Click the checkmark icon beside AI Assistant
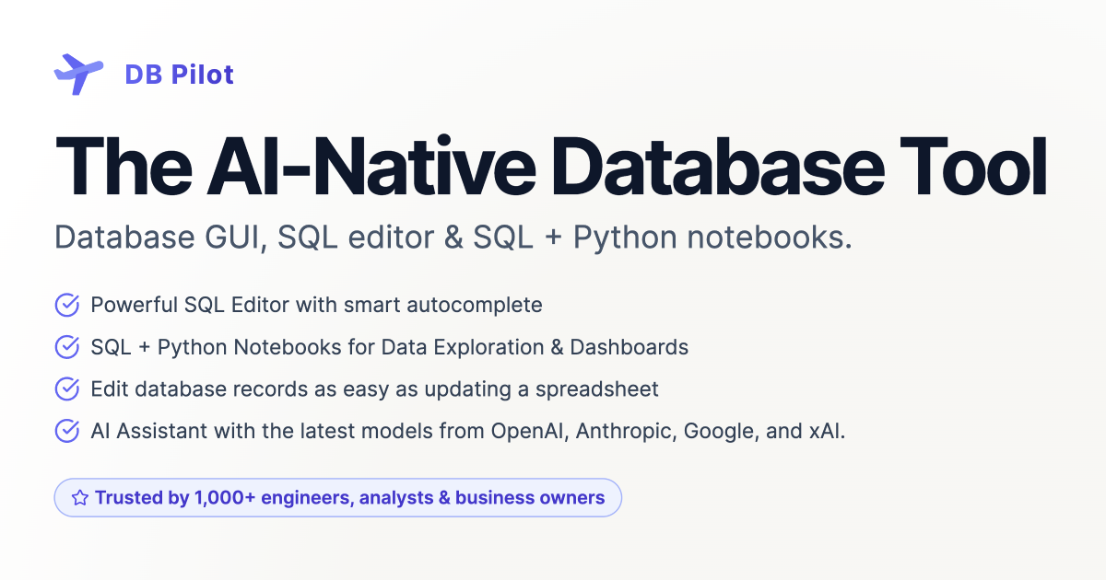Viewport: 1106px width, 580px height. coord(67,431)
